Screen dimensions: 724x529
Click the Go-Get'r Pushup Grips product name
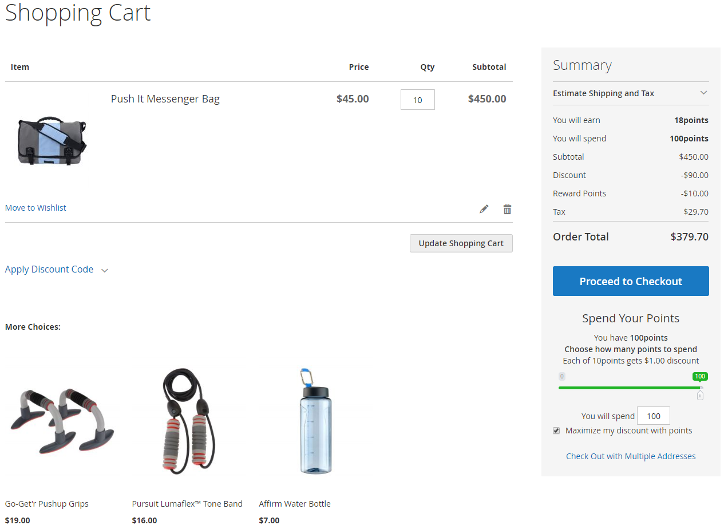pyautogui.click(x=47, y=504)
